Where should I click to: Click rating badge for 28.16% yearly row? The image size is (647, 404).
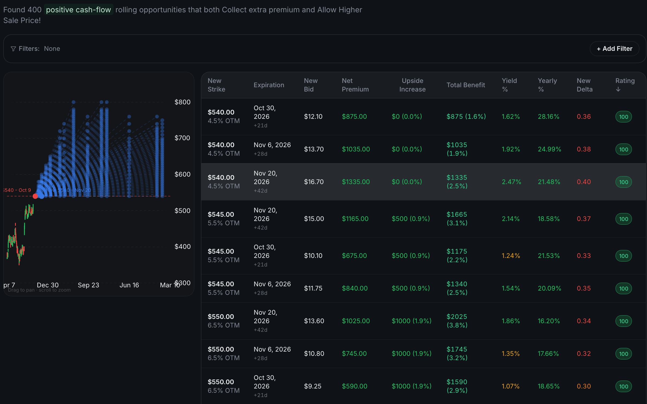(x=623, y=117)
